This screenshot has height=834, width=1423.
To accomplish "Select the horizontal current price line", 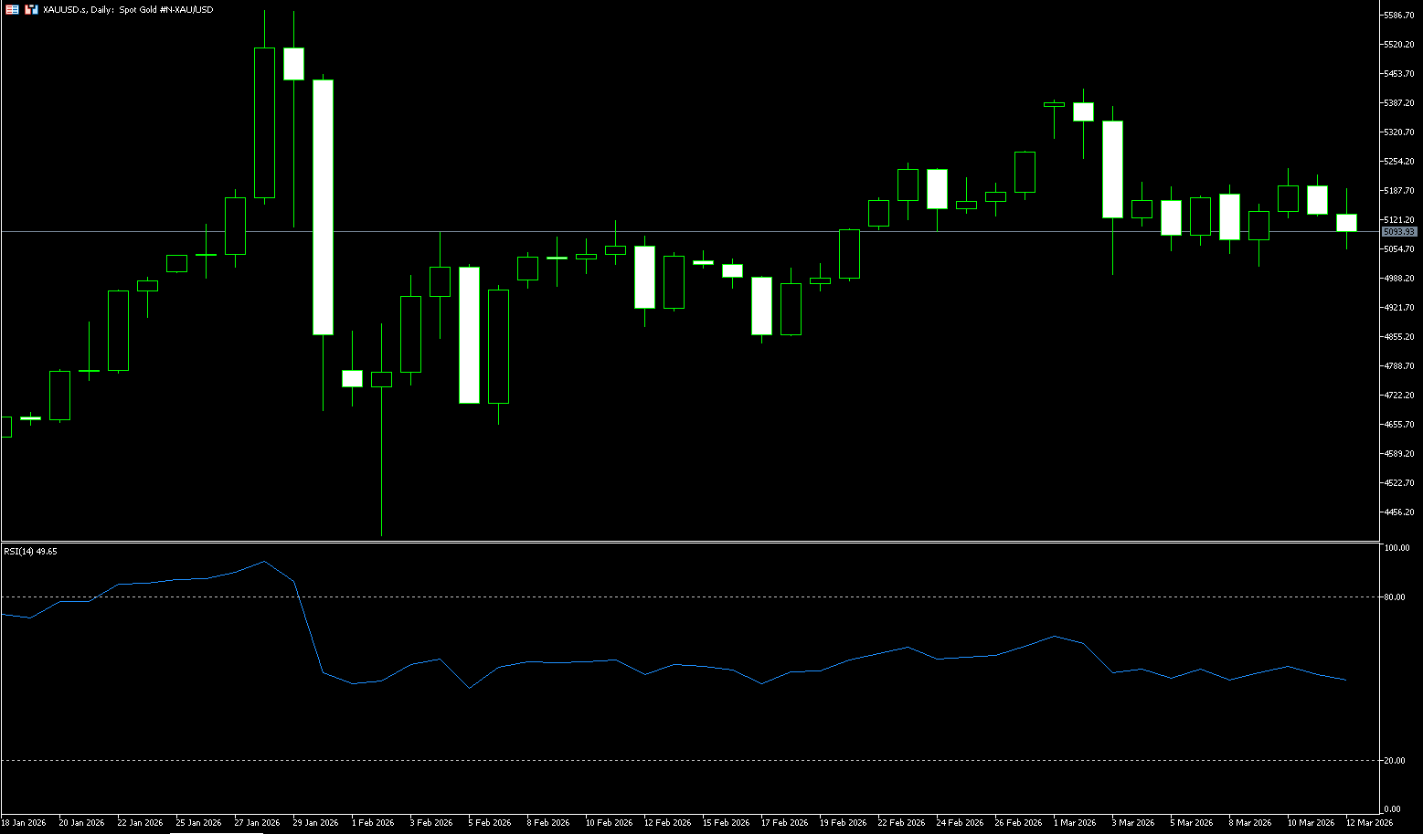I will [x=640, y=232].
